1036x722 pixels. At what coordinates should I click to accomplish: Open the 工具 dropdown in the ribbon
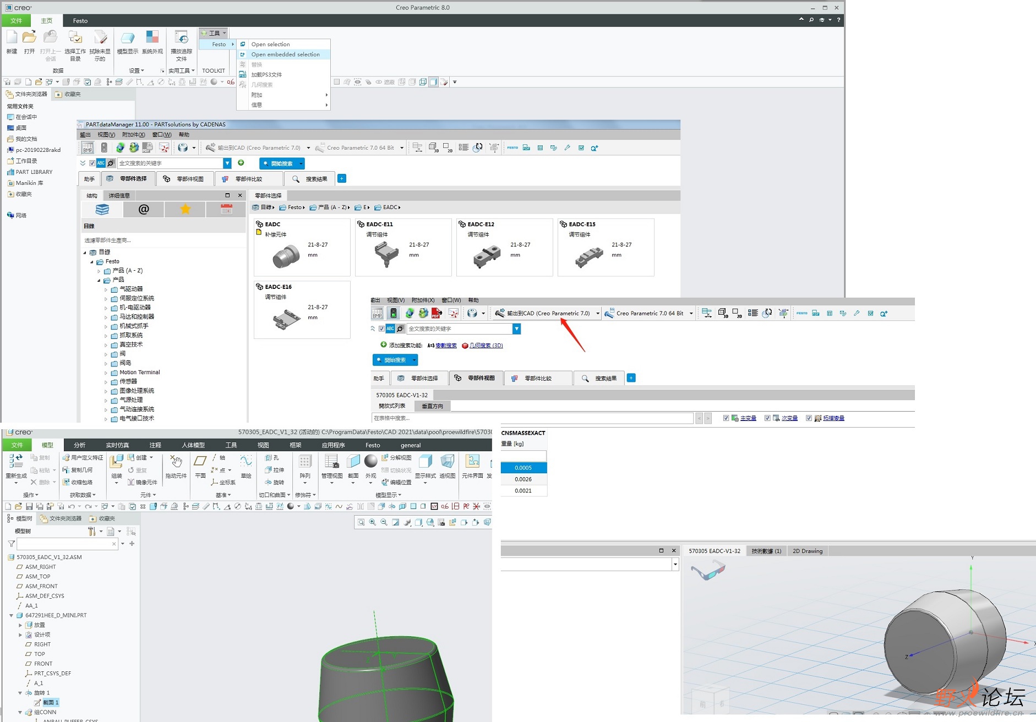tap(214, 33)
